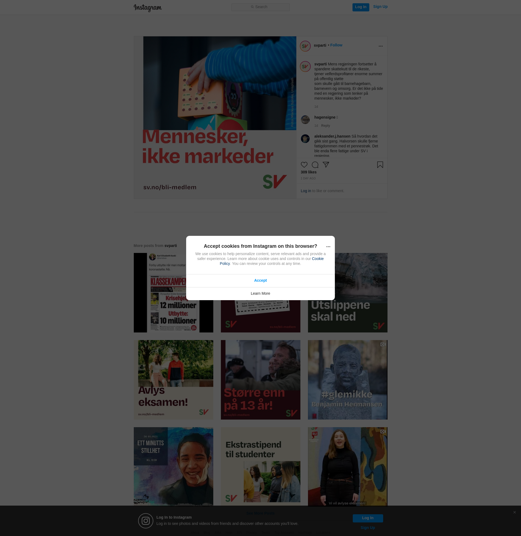Click the comment bubble icon
Screen dimensions: 521x536
pyautogui.click(x=315, y=165)
